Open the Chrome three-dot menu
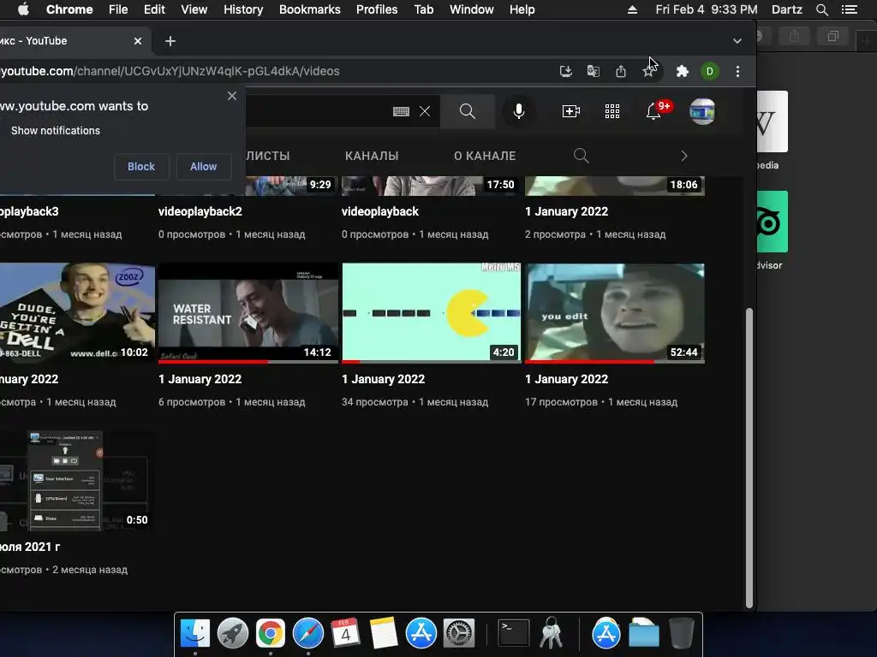Screen dimensions: 877x657 pyautogui.click(x=737, y=71)
